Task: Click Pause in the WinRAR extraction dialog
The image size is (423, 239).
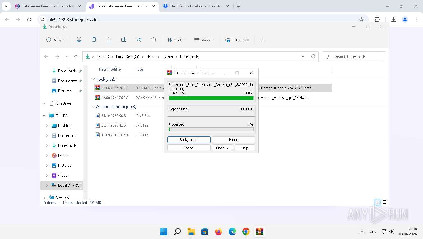Action: [234, 140]
